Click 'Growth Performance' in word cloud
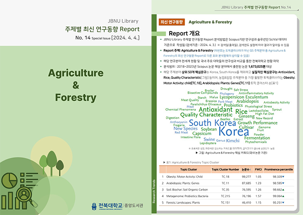Image resolution: width=303 pixels, height=215 pixels. pos(257,123)
